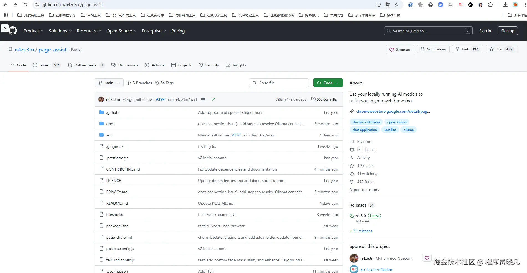The image size is (527, 273).
Task: Expand the Solutions menu
Action: coord(60,31)
